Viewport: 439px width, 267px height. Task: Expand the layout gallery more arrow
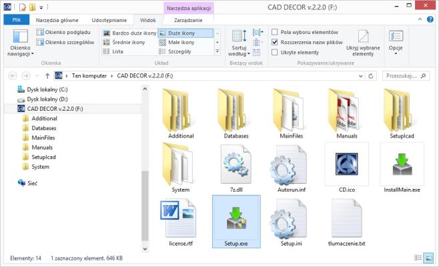tap(217, 51)
